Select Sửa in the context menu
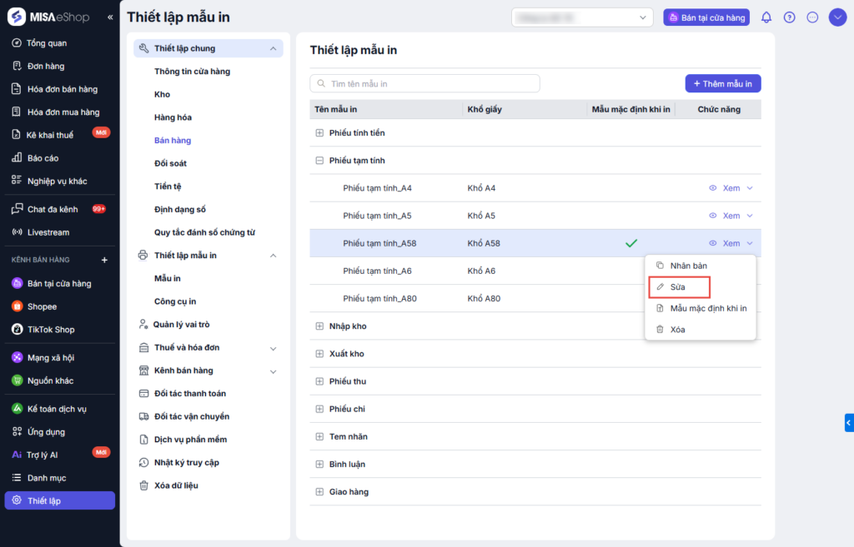Screen dimensions: 854x547 pos(678,287)
